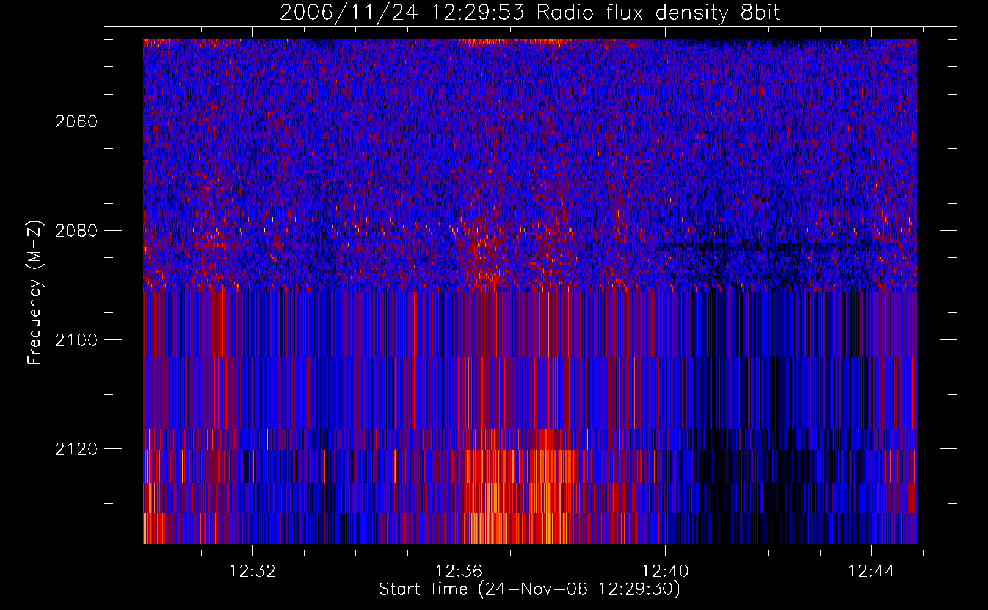Select the 2060 frequency axis label
Screen dimensions: 988x610
coord(76,121)
